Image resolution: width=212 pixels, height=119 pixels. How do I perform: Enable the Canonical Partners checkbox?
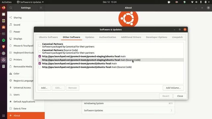pos(40,45)
